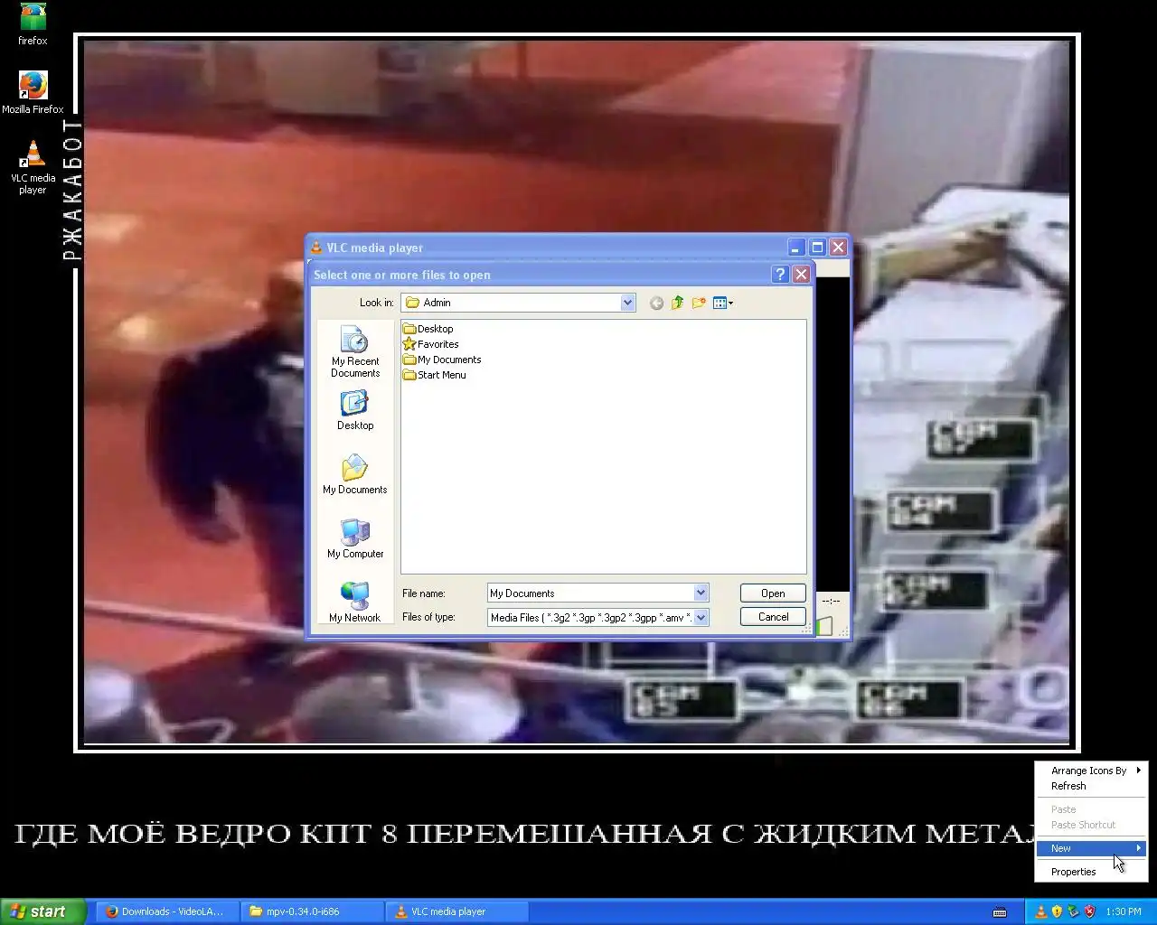Open the Mozilla Firefox desktop shortcut
Screen dimensions: 1157x925
pyautogui.click(x=33, y=92)
